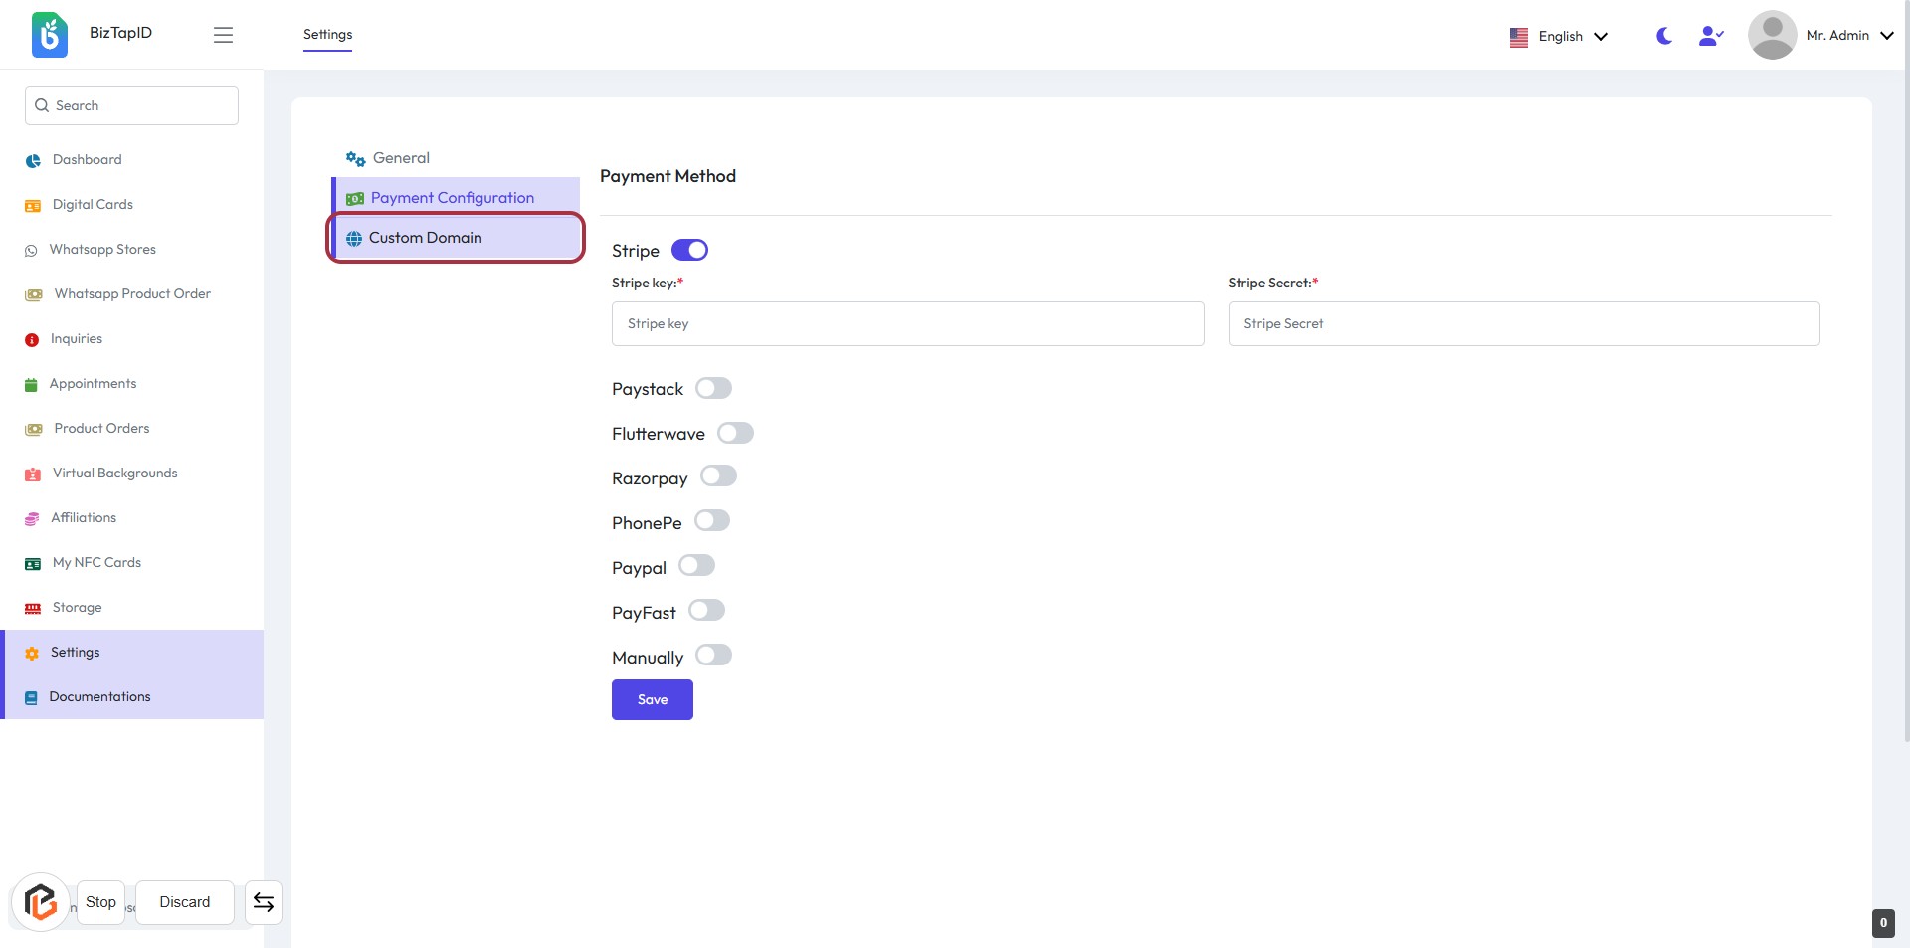Turn on the Razorpay toggle
The image size is (1910, 948).
[x=718, y=476]
